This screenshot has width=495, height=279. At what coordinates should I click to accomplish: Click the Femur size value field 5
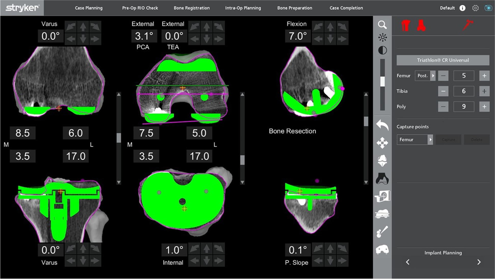click(x=464, y=76)
